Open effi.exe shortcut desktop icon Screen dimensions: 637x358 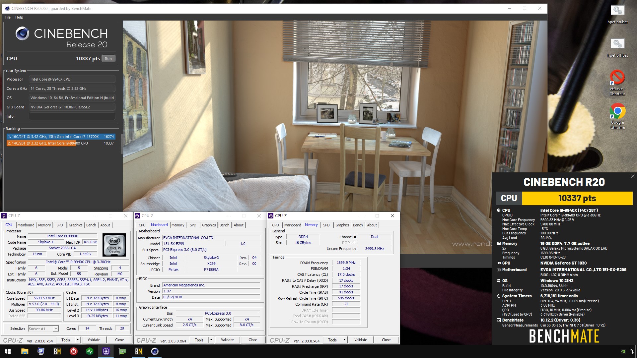tap(617, 83)
